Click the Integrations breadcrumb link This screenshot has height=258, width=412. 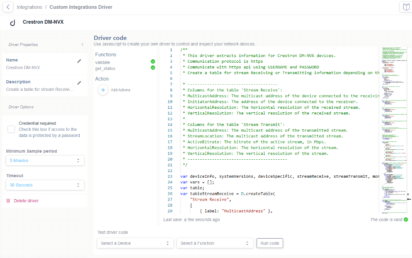(x=29, y=7)
